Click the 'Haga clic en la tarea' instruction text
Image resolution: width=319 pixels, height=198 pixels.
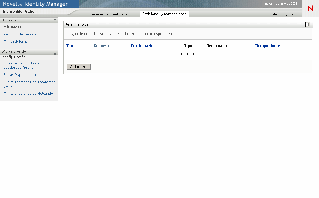pyautogui.click(x=122, y=34)
